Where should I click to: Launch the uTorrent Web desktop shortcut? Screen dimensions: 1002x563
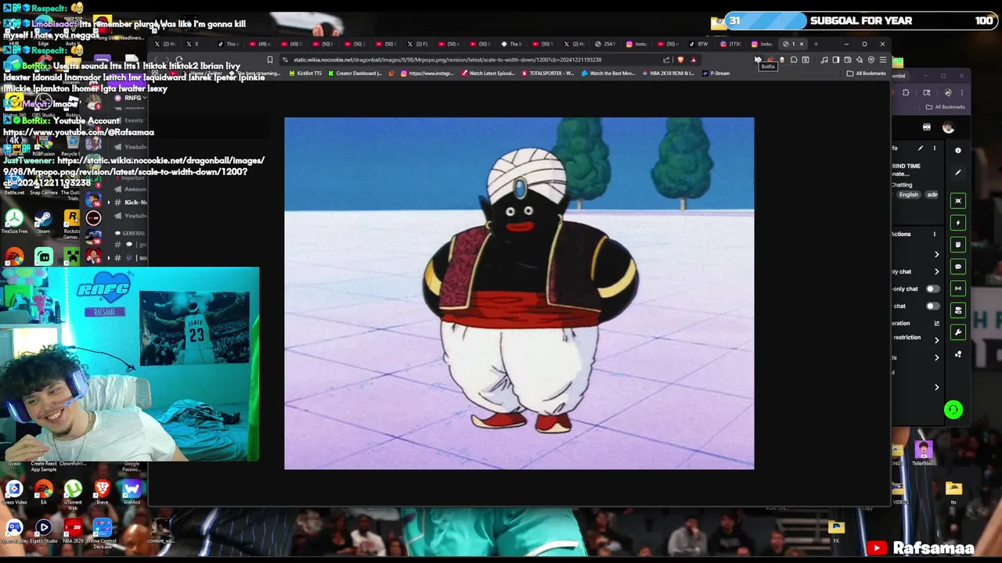click(72, 493)
